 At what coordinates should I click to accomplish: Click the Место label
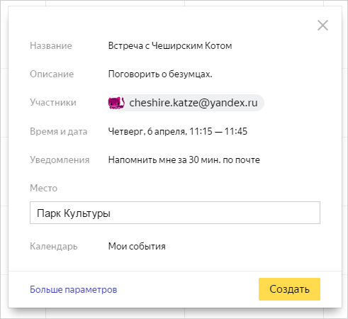pyautogui.click(x=44, y=189)
